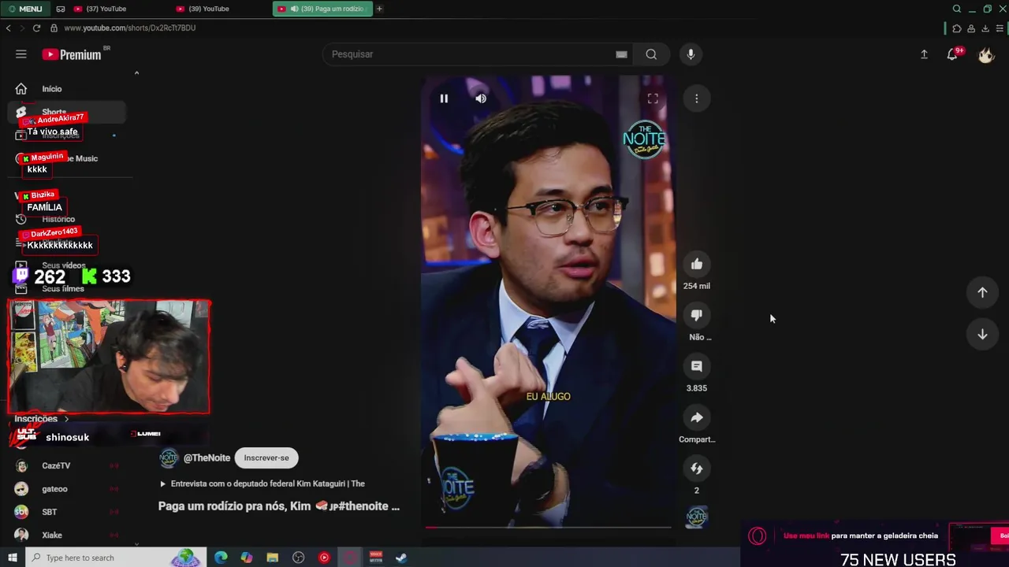Go forward to the next page
Viewport: 1009px width, 567px height.
point(22,28)
